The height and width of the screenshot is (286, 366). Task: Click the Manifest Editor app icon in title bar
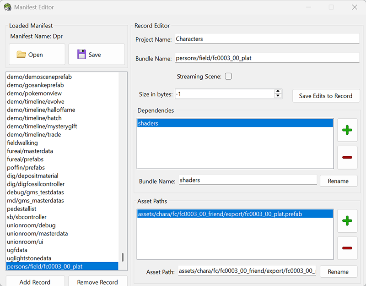(x=7, y=7)
